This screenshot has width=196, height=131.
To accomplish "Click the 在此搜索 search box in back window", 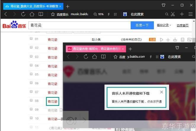I will point(137,14).
